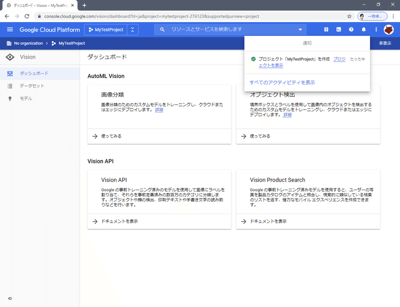Click arrow icon in Vision API card footer
This screenshot has width=400, height=307.
tap(95, 222)
